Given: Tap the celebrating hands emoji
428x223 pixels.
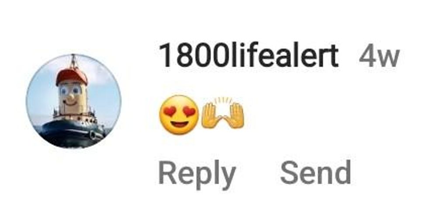Looking at the screenshot, I should pyautogui.click(x=223, y=112).
